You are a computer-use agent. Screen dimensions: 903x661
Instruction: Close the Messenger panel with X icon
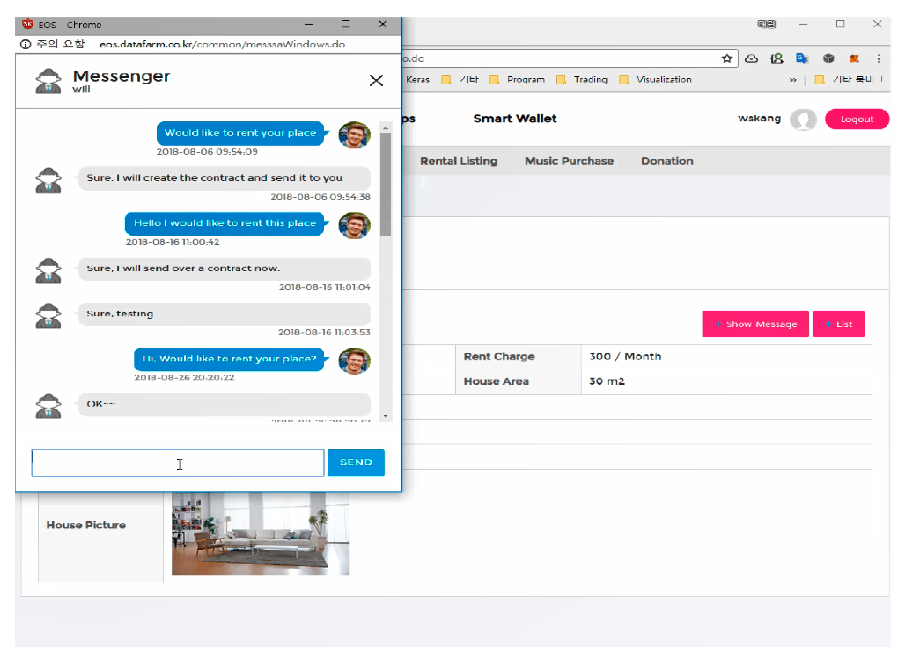coord(376,80)
